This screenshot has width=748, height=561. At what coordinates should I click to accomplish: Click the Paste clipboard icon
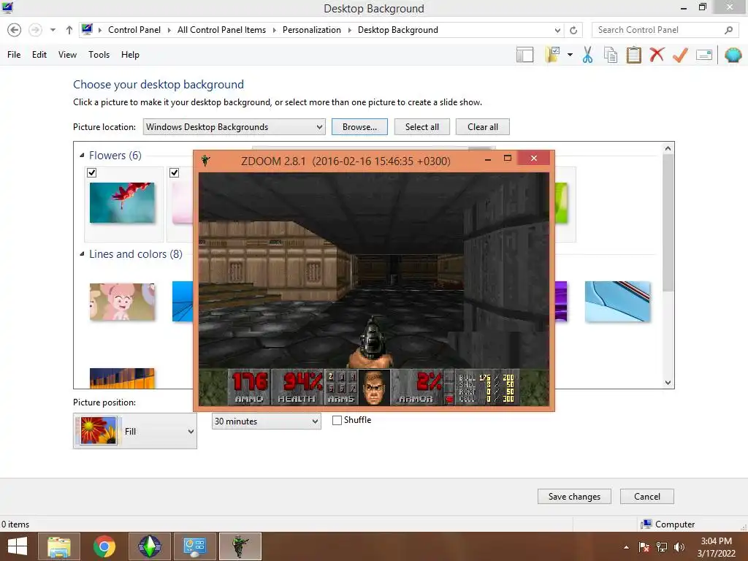point(634,55)
